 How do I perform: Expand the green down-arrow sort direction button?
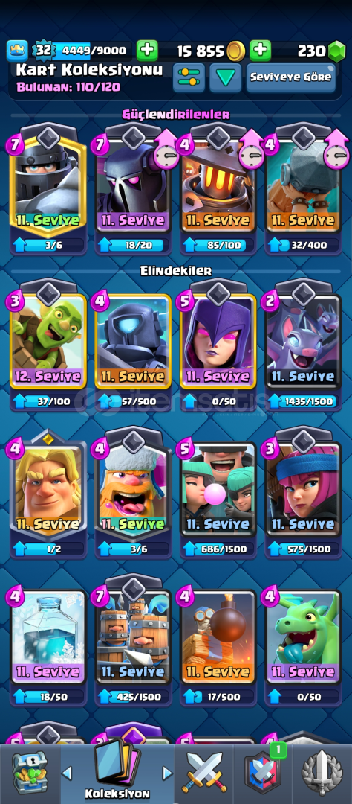click(x=225, y=77)
